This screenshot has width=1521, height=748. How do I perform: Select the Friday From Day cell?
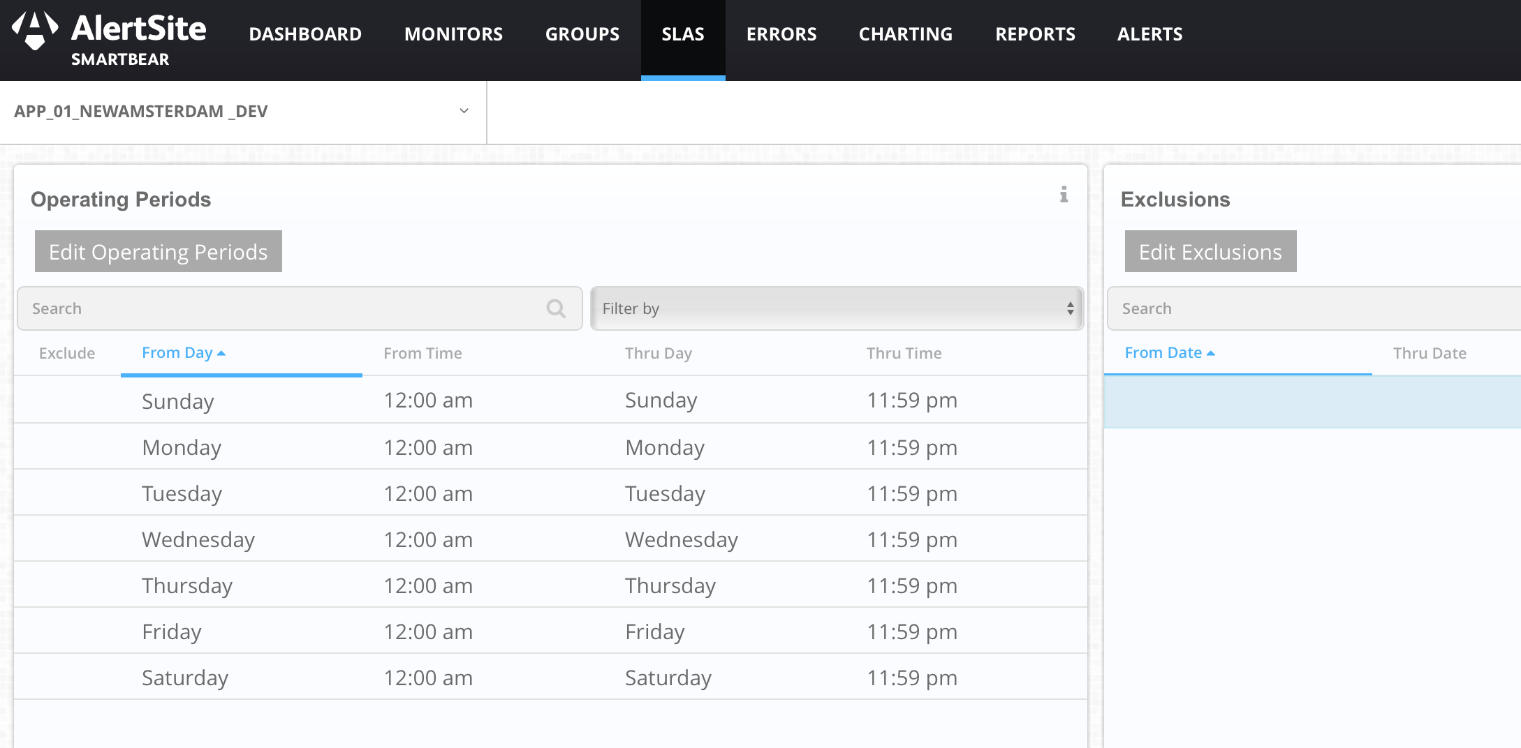[172, 631]
